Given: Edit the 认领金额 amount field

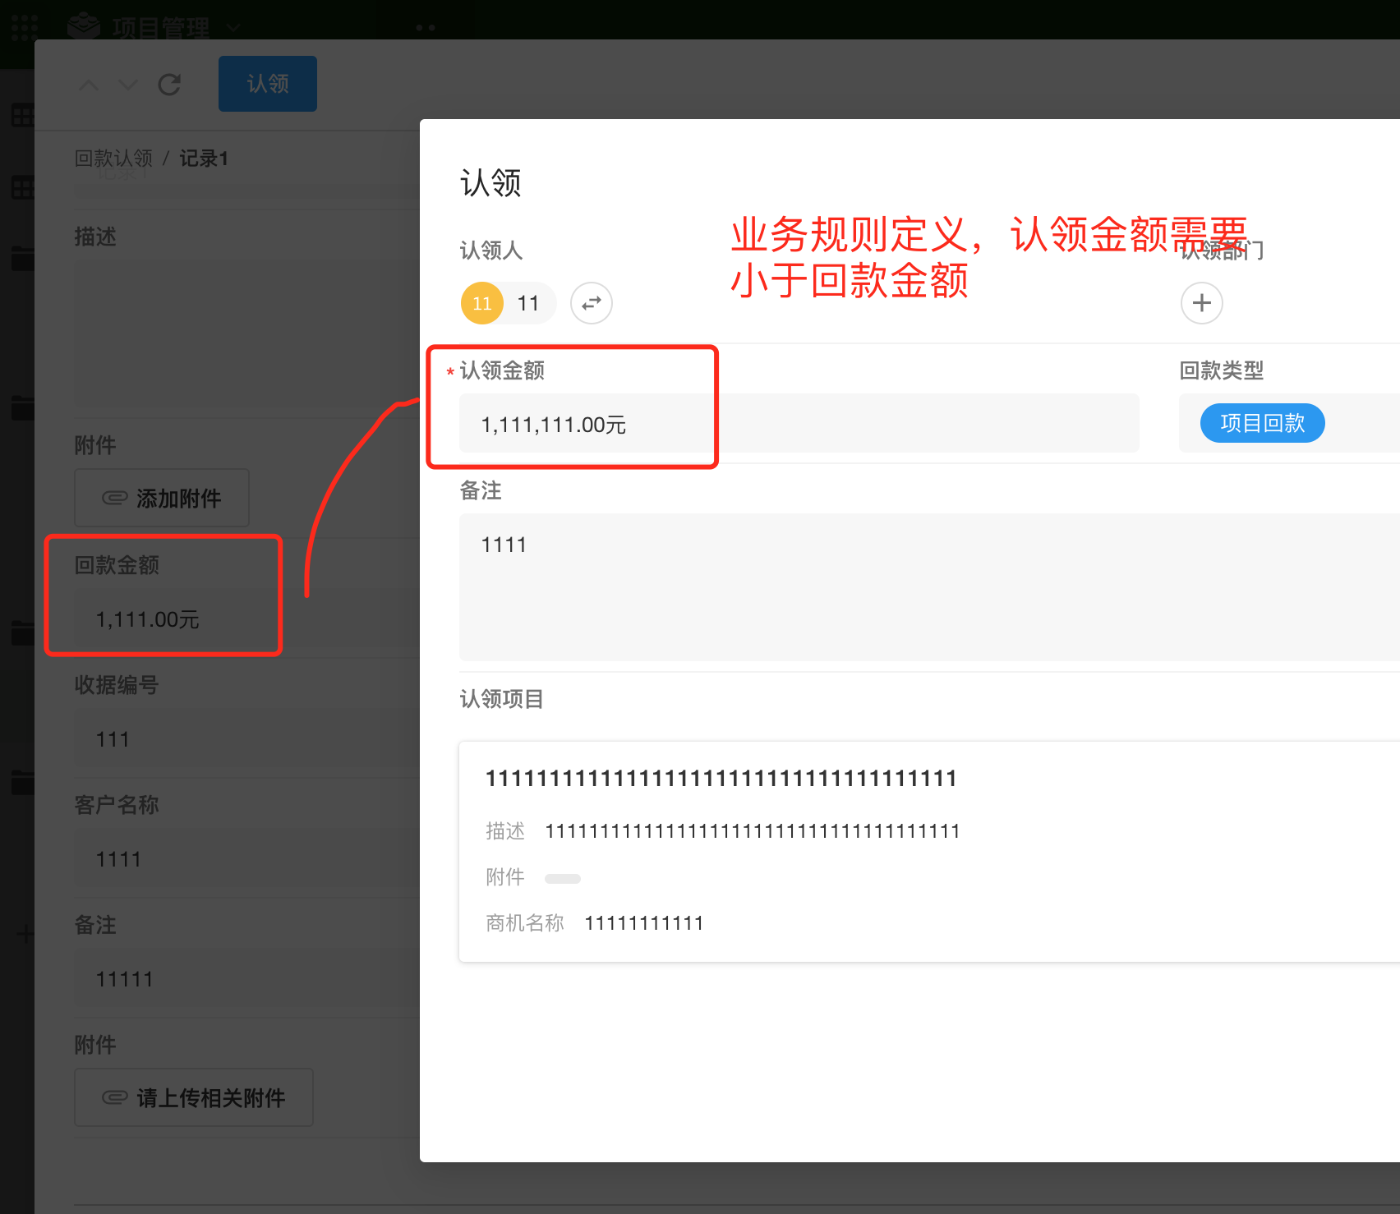Looking at the screenshot, I should pyautogui.click(x=797, y=424).
